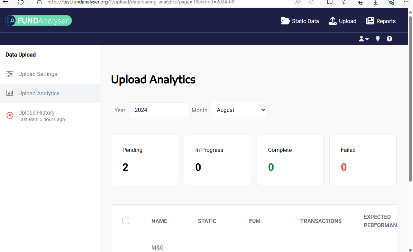Open the Upload menu
413x252 pixels.
tap(342, 21)
